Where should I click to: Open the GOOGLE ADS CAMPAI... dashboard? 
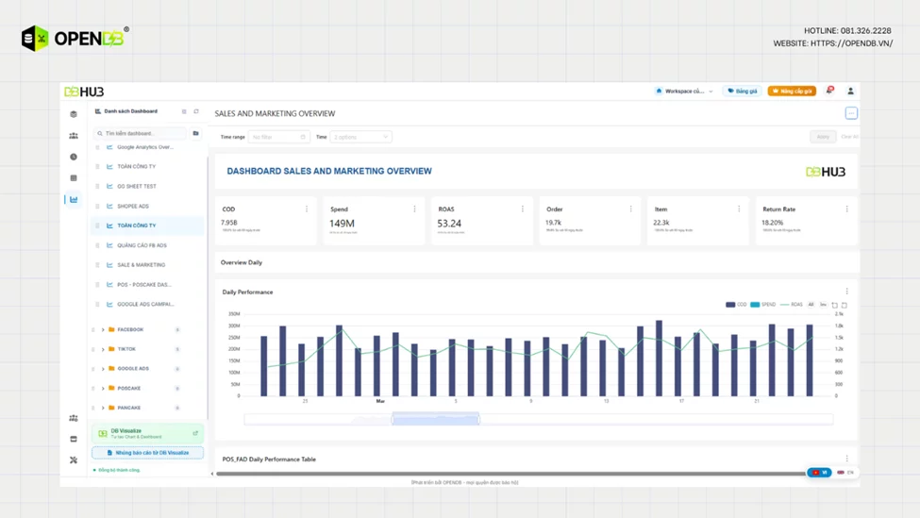coord(147,304)
